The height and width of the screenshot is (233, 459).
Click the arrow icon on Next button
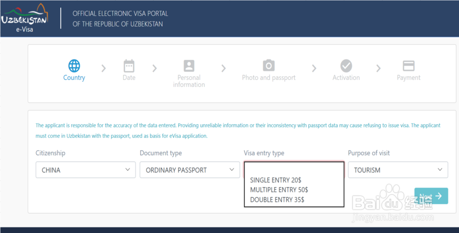click(439, 196)
